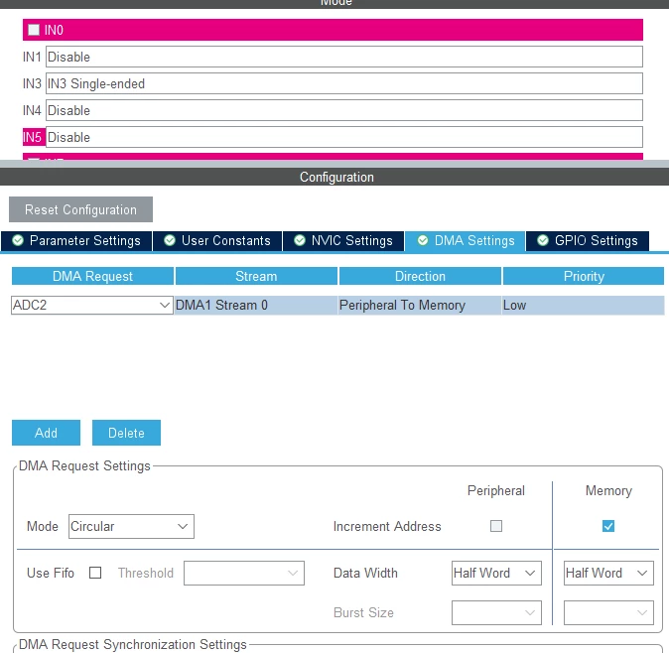Go to the NVIC Settings tab
The image size is (669, 653).
click(x=343, y=241)
